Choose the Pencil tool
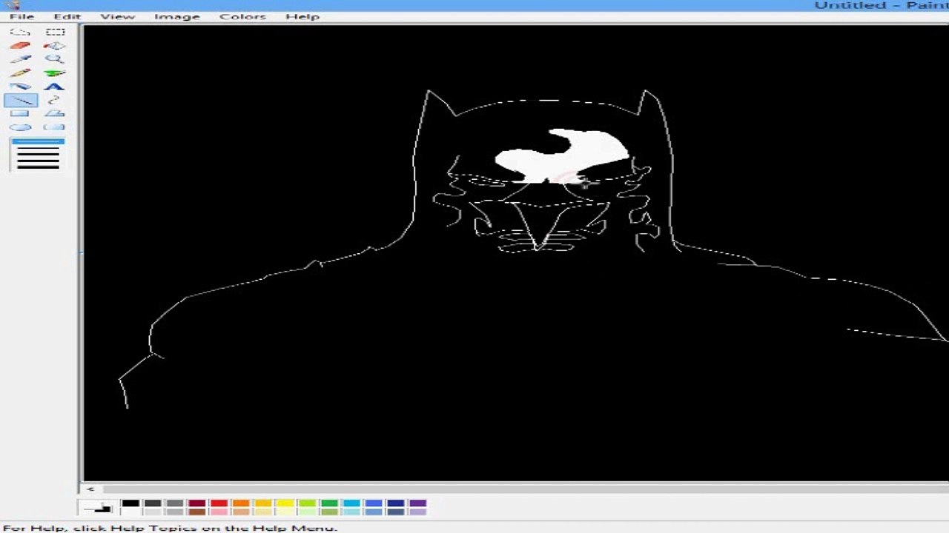 20,73
